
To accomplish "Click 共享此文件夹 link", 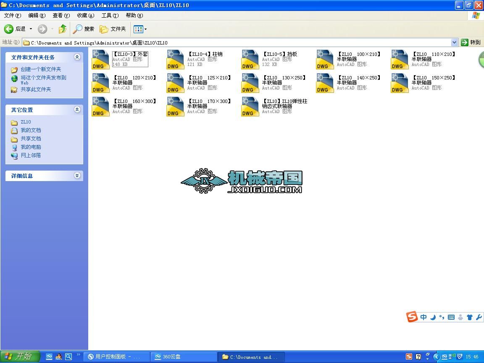I will pos(36,89).
